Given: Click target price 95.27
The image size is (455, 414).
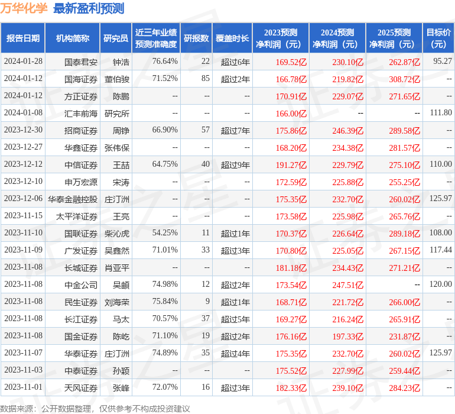Looking at the screenshot, I should point(443,62).
